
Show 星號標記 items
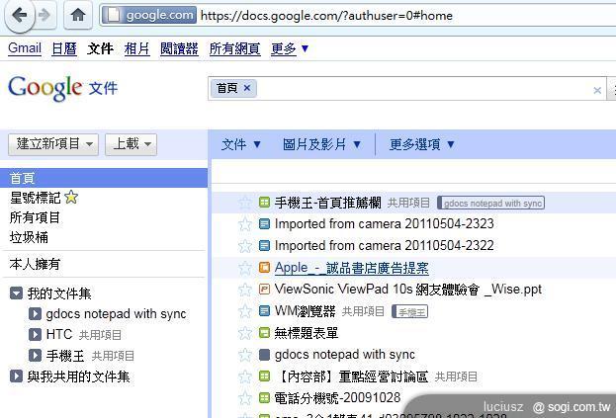[x=35, y=198]
